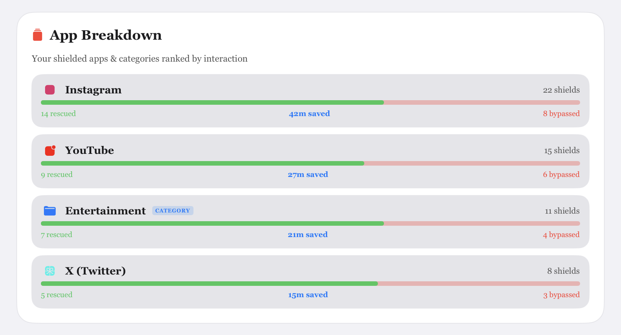Viewport: 621px width, 335px height.
Task: Click "9 rescued" under YouTube
Action: [57, 175]
